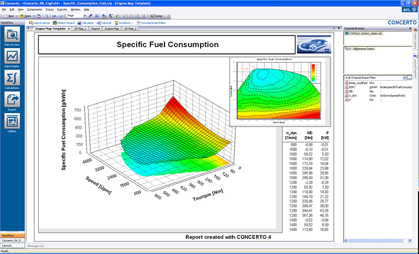Open the View menu
The width and height of the screenshot is (419, 254).
[20, 9]
